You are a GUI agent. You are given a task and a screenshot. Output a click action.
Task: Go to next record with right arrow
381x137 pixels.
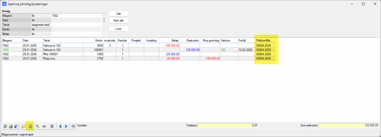click(66, 126)
